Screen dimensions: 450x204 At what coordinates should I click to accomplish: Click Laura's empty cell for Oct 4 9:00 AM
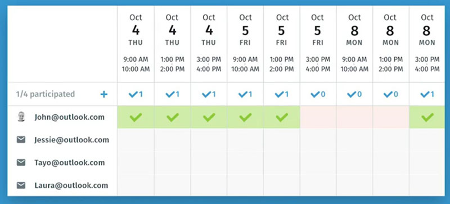coord(136,186)
